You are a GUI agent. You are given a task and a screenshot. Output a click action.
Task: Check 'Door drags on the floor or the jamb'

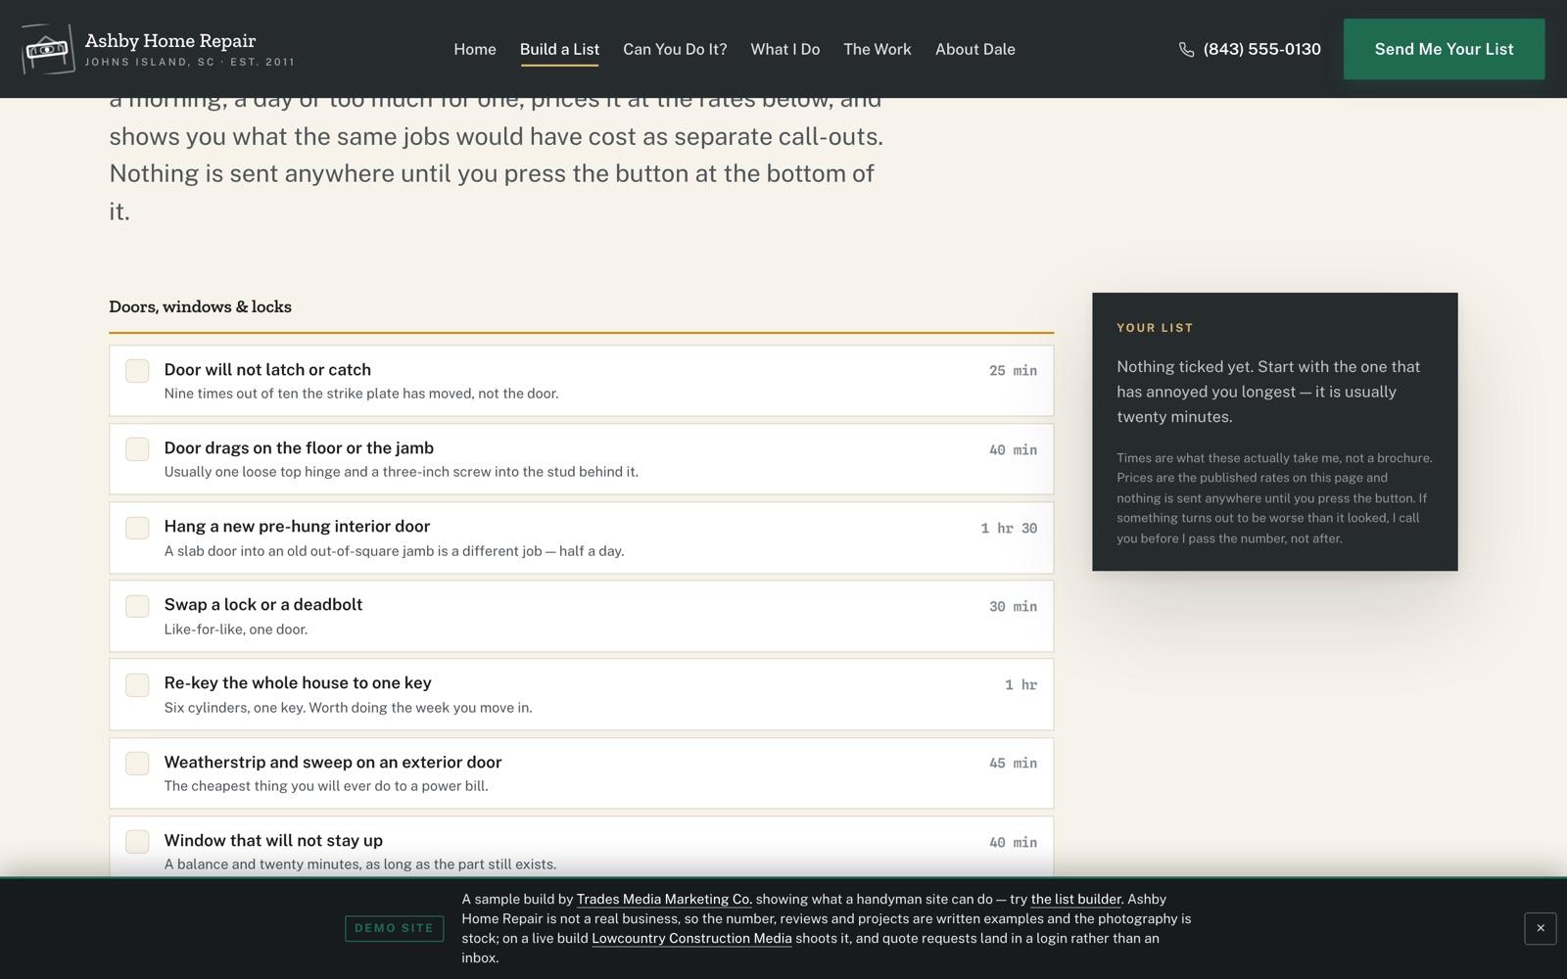click(x=137, y=449)
